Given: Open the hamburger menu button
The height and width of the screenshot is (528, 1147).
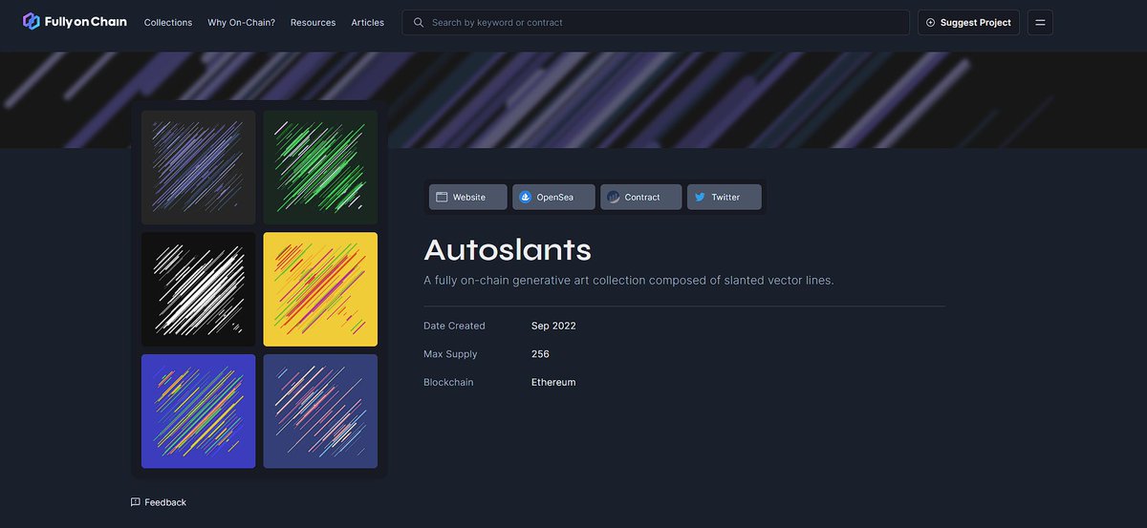Looking at the screenshot, I should click(x=1040, y=22).
